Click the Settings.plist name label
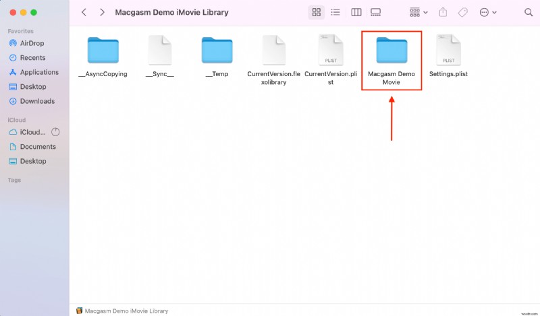Screen dimensions: 540x316 click(448, 74)
